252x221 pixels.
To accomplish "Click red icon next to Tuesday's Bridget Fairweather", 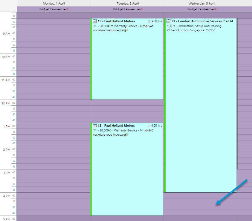I will tap(141, 9).
